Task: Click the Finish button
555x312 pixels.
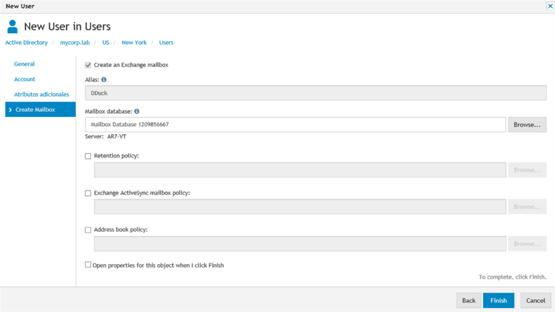Action: (498, 300)
